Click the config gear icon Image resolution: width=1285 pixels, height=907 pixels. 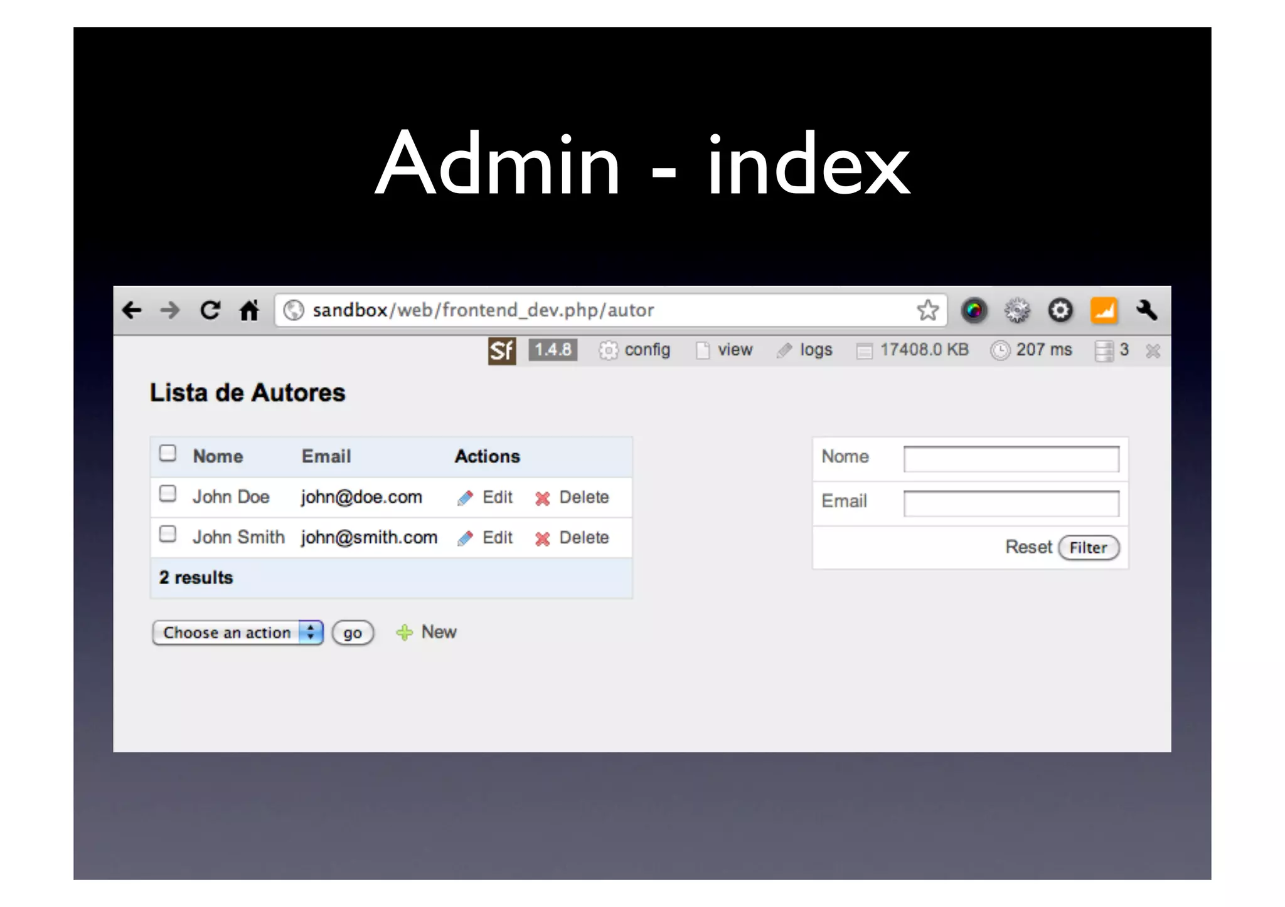click(608, 350)
